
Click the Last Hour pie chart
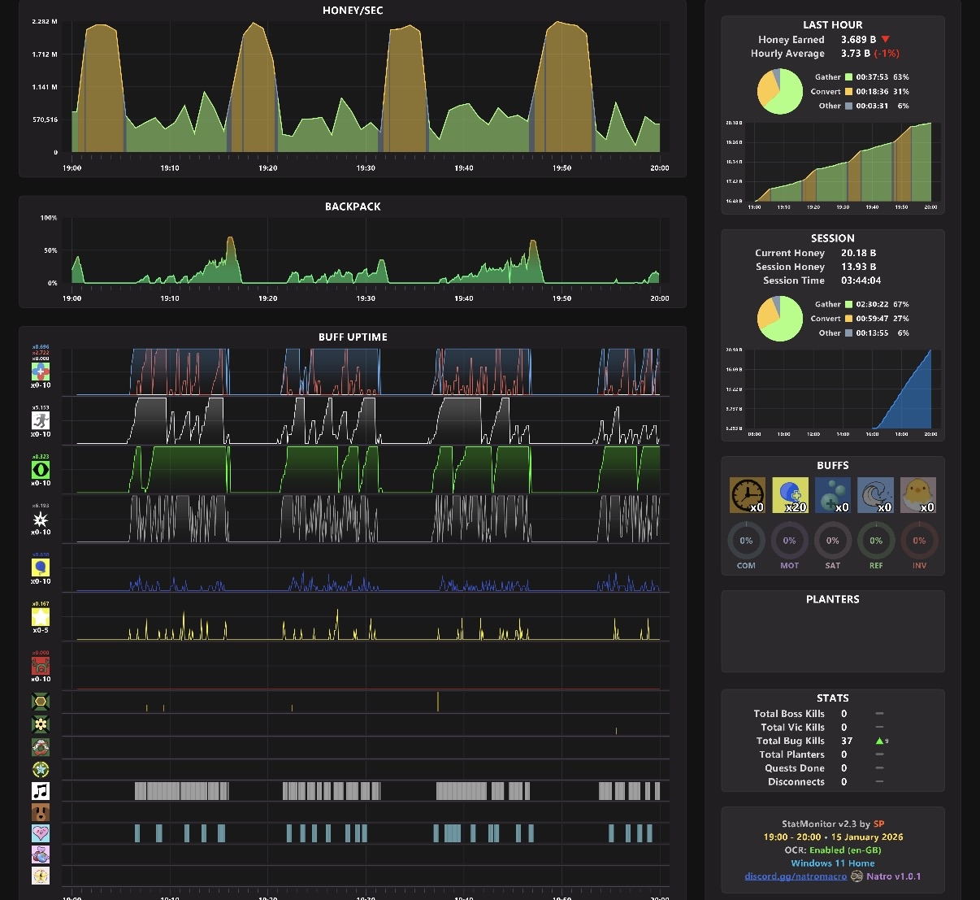point(780,91)
